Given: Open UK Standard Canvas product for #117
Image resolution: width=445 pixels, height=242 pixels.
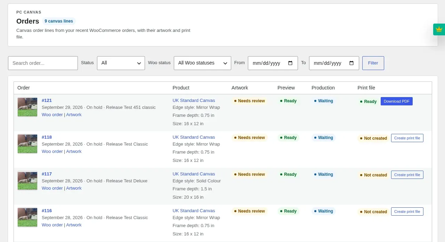Looking at the screenshot, I should coord(194,174).
